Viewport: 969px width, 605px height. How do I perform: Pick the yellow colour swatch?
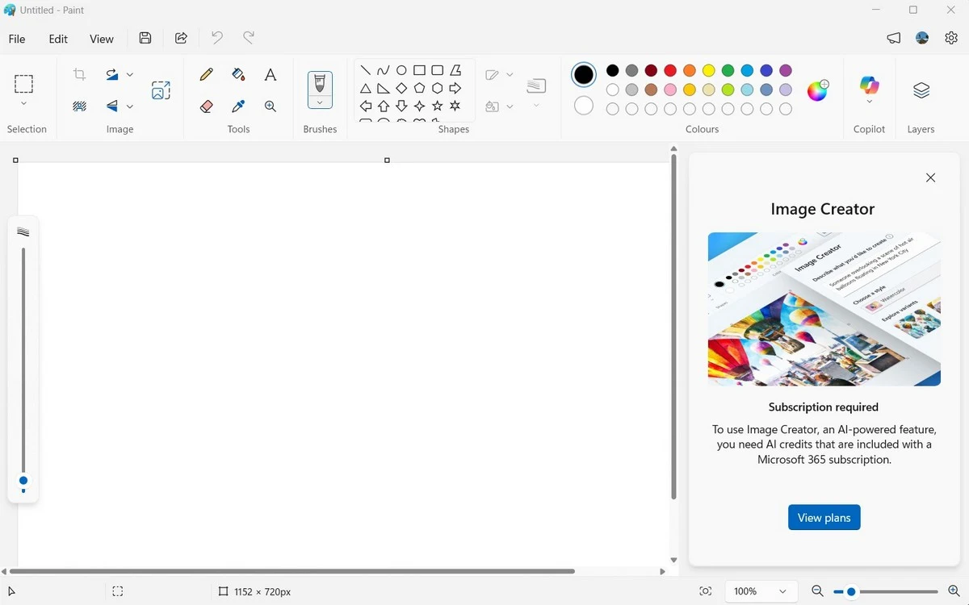pos(709,71)
